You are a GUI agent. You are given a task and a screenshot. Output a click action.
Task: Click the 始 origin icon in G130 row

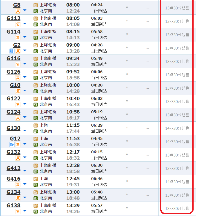[x=36, y=125]
